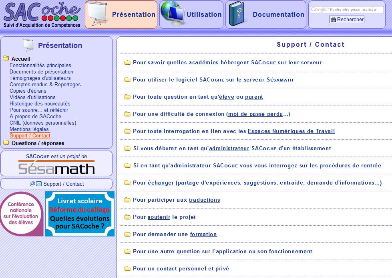Screen dimensions: 392x278
Task: Expand 'Pour un contact personnel et privé'
Action: tap(181, 269)
